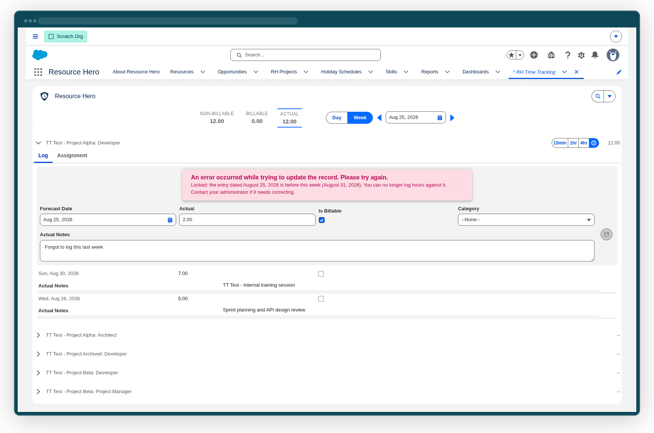This screenshot has width=654, height=433.
Task: Open the Skills tab dropdown chevron
Action: tap(406, 72)
